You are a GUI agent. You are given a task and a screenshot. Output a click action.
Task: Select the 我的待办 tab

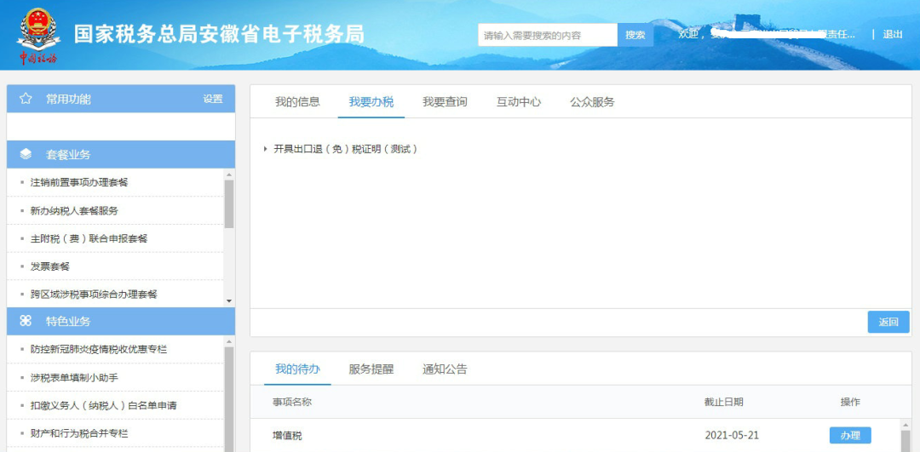[297, 369]
